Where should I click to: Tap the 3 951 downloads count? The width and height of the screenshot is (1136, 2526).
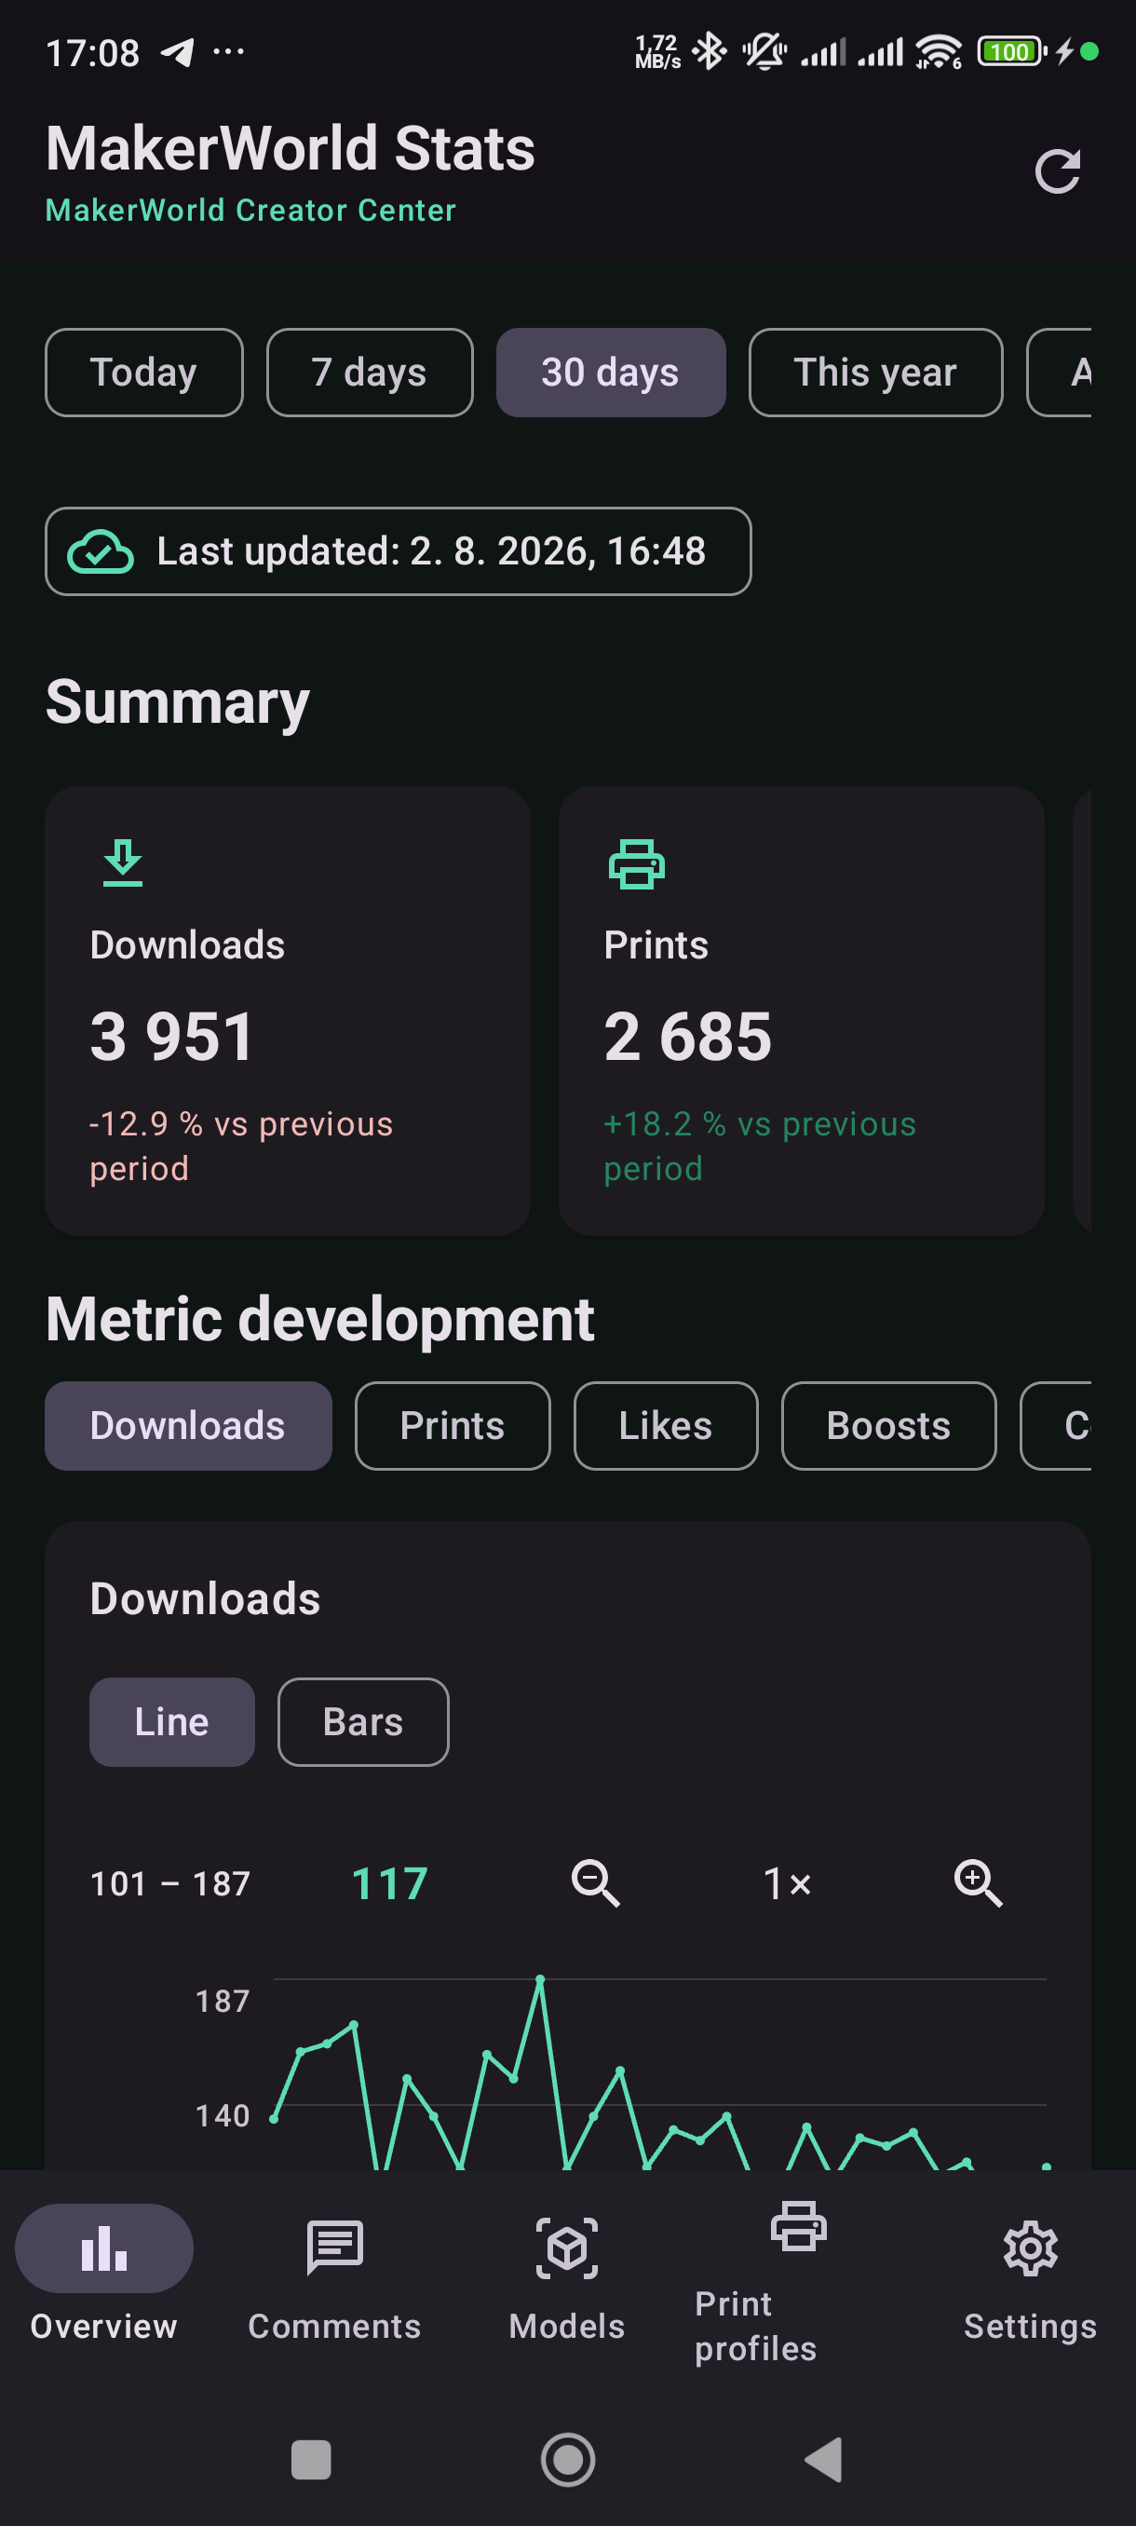point(172,1037)
